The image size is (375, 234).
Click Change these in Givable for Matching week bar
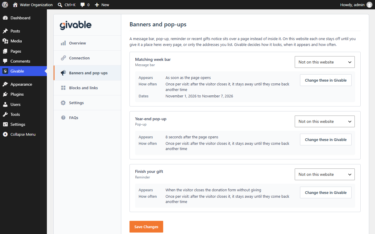(325, 80)
